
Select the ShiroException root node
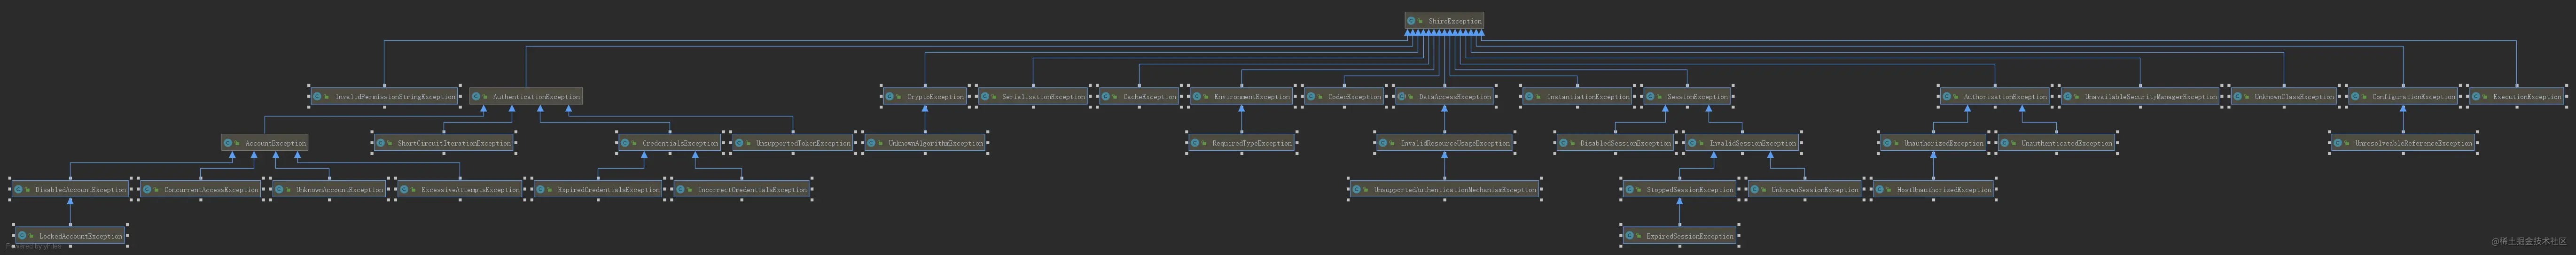pyautogui.click(x=1444, y=20)
